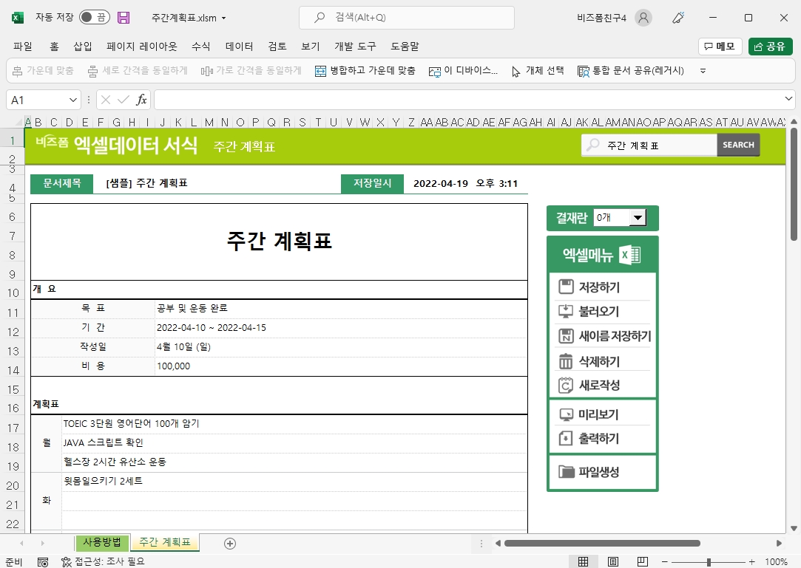Screen dimensions: 801x568
Task: Click the 출력하기 print icon
Action: tap(567, 439)
